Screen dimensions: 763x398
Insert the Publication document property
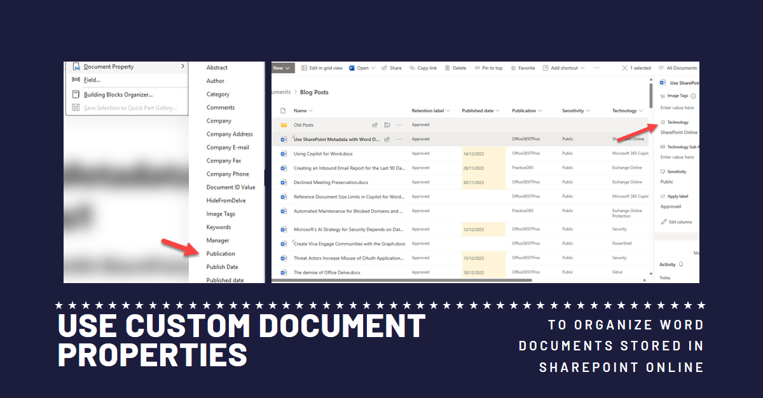pos(221,254)
